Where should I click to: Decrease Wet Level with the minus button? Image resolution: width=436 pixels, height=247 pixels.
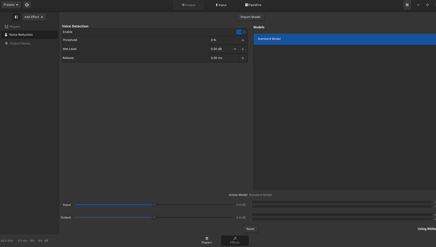tap(235, 49)
